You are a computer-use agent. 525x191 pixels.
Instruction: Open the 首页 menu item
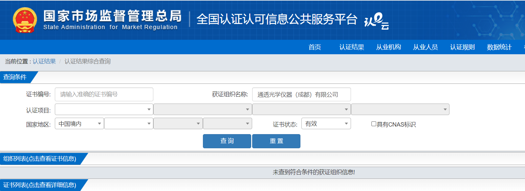[315, 47]
